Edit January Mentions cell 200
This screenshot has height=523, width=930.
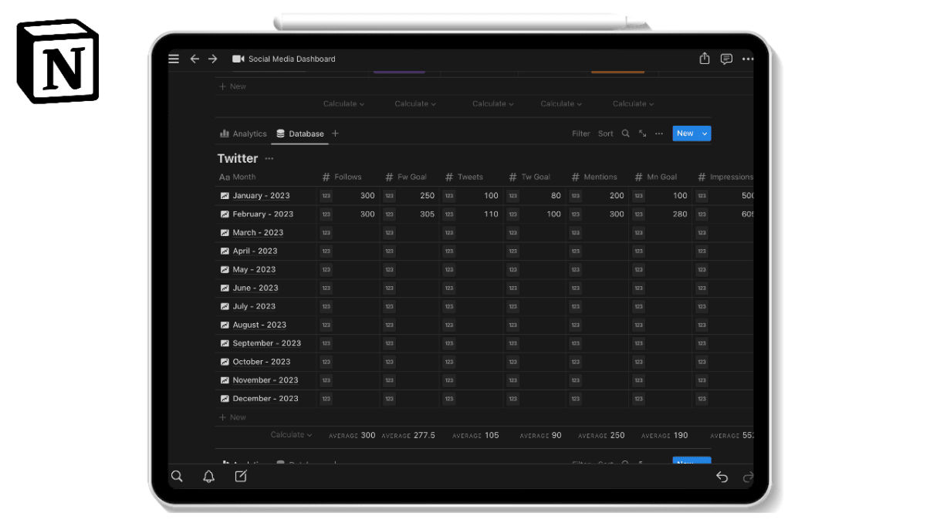[x=600, y=196]
